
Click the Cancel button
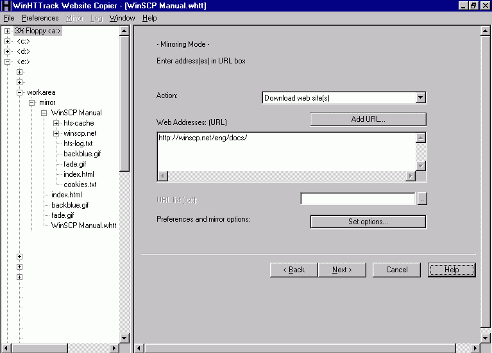tap(396, 270)
